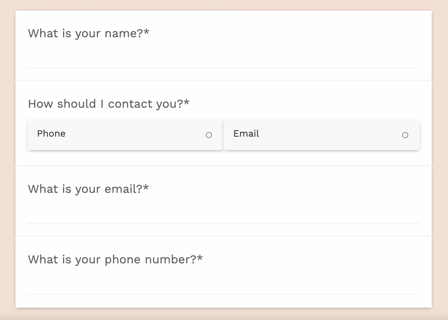The image size is (448, 320).
Task: Click the "What is your email?" question label
Action: (x=85, y=189)
